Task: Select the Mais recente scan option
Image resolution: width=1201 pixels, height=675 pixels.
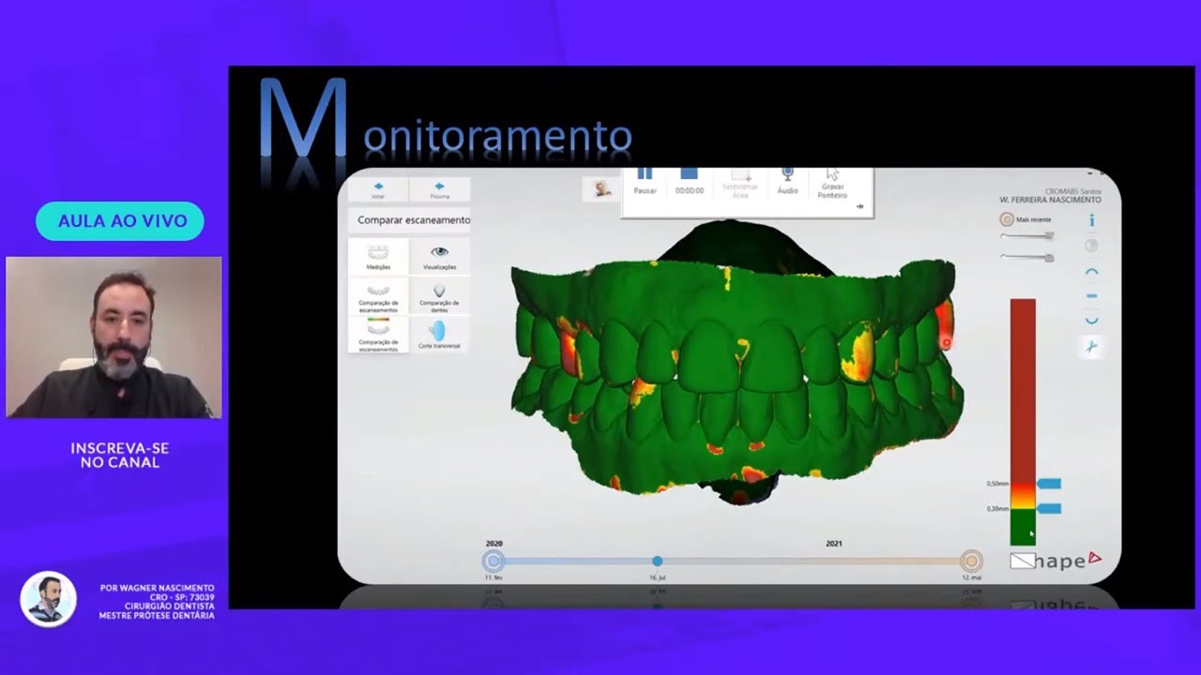Action: pyautogui.click(x=1026, y=219)
